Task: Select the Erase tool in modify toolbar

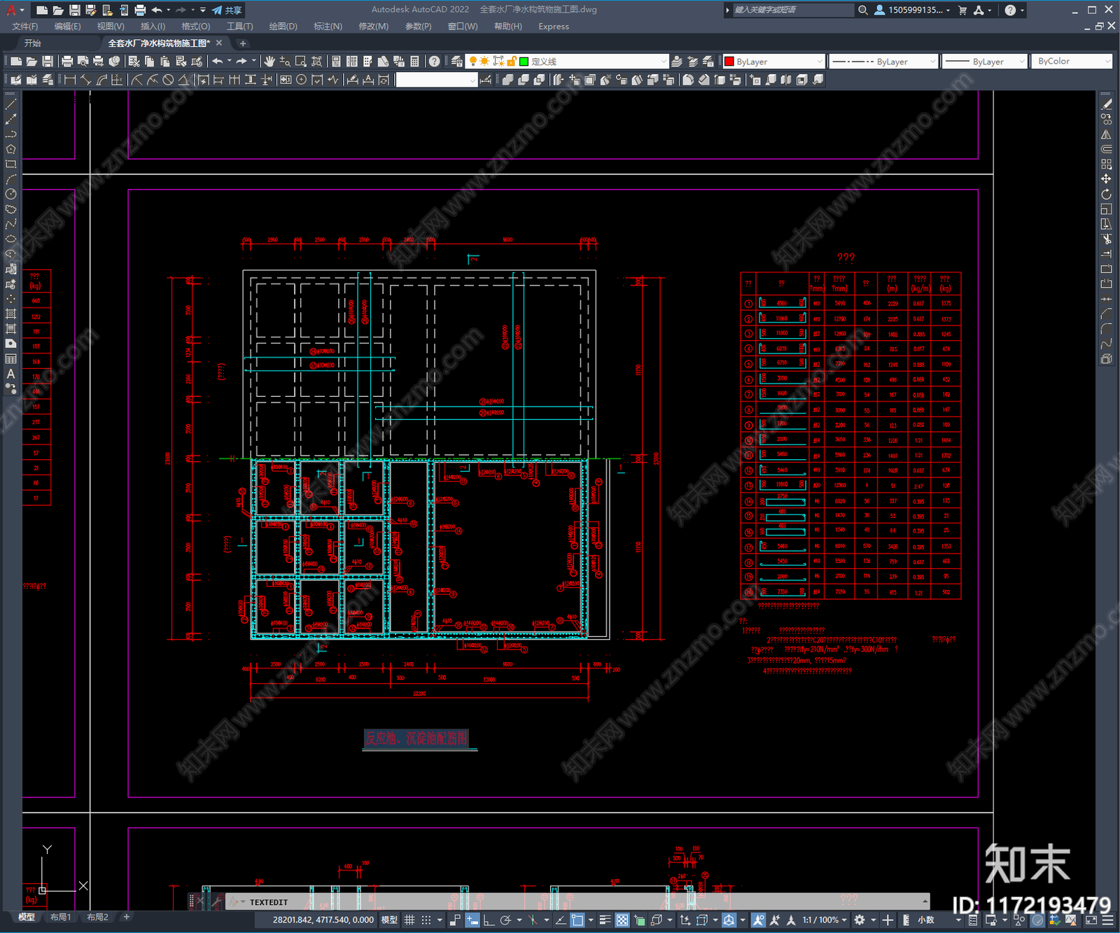Action: 1107,104
